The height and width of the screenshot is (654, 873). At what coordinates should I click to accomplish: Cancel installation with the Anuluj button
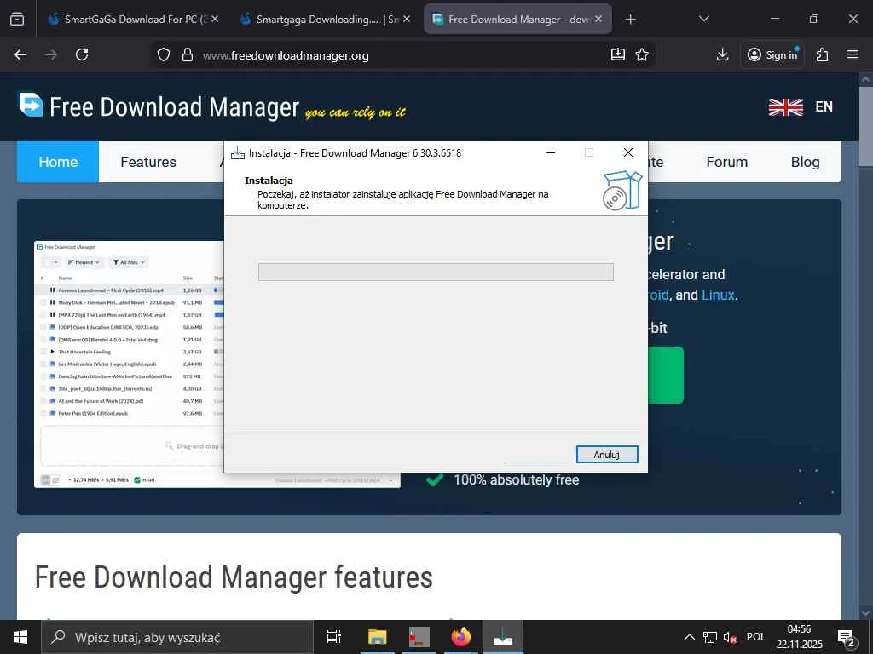pos(607,455)
